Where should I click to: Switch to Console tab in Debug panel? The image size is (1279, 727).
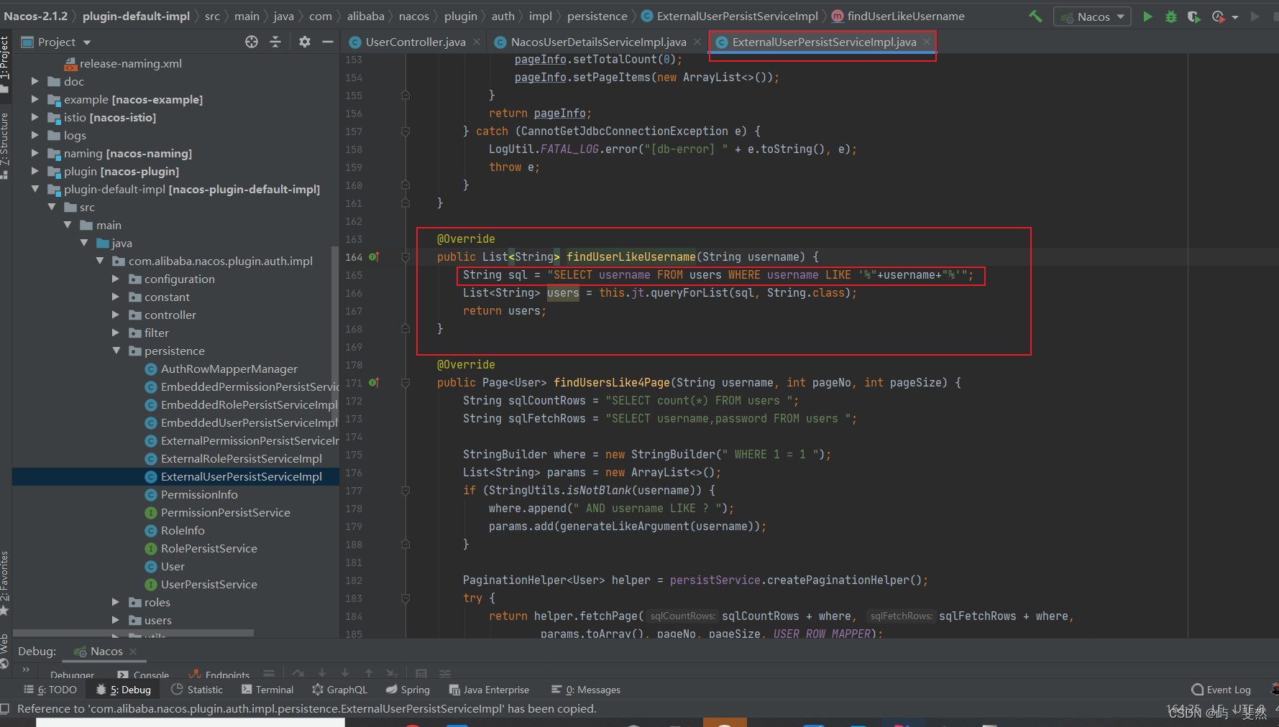click(x=143, y=675)
